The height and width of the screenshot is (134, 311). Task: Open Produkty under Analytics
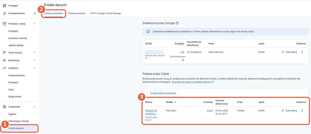tap(13, 83)
